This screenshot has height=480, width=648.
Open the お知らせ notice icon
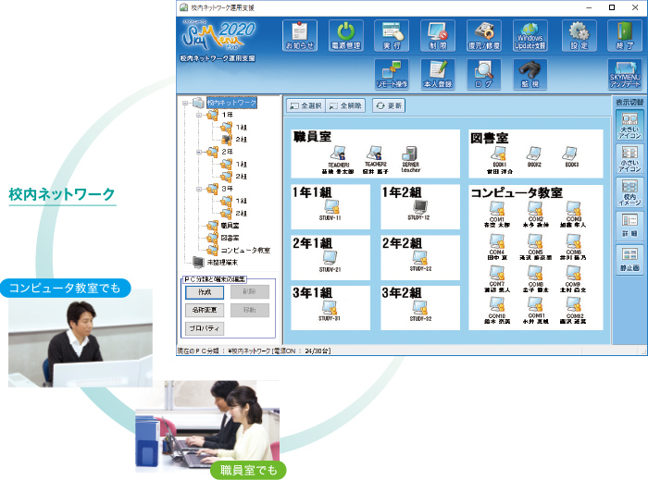coord(300,35)
